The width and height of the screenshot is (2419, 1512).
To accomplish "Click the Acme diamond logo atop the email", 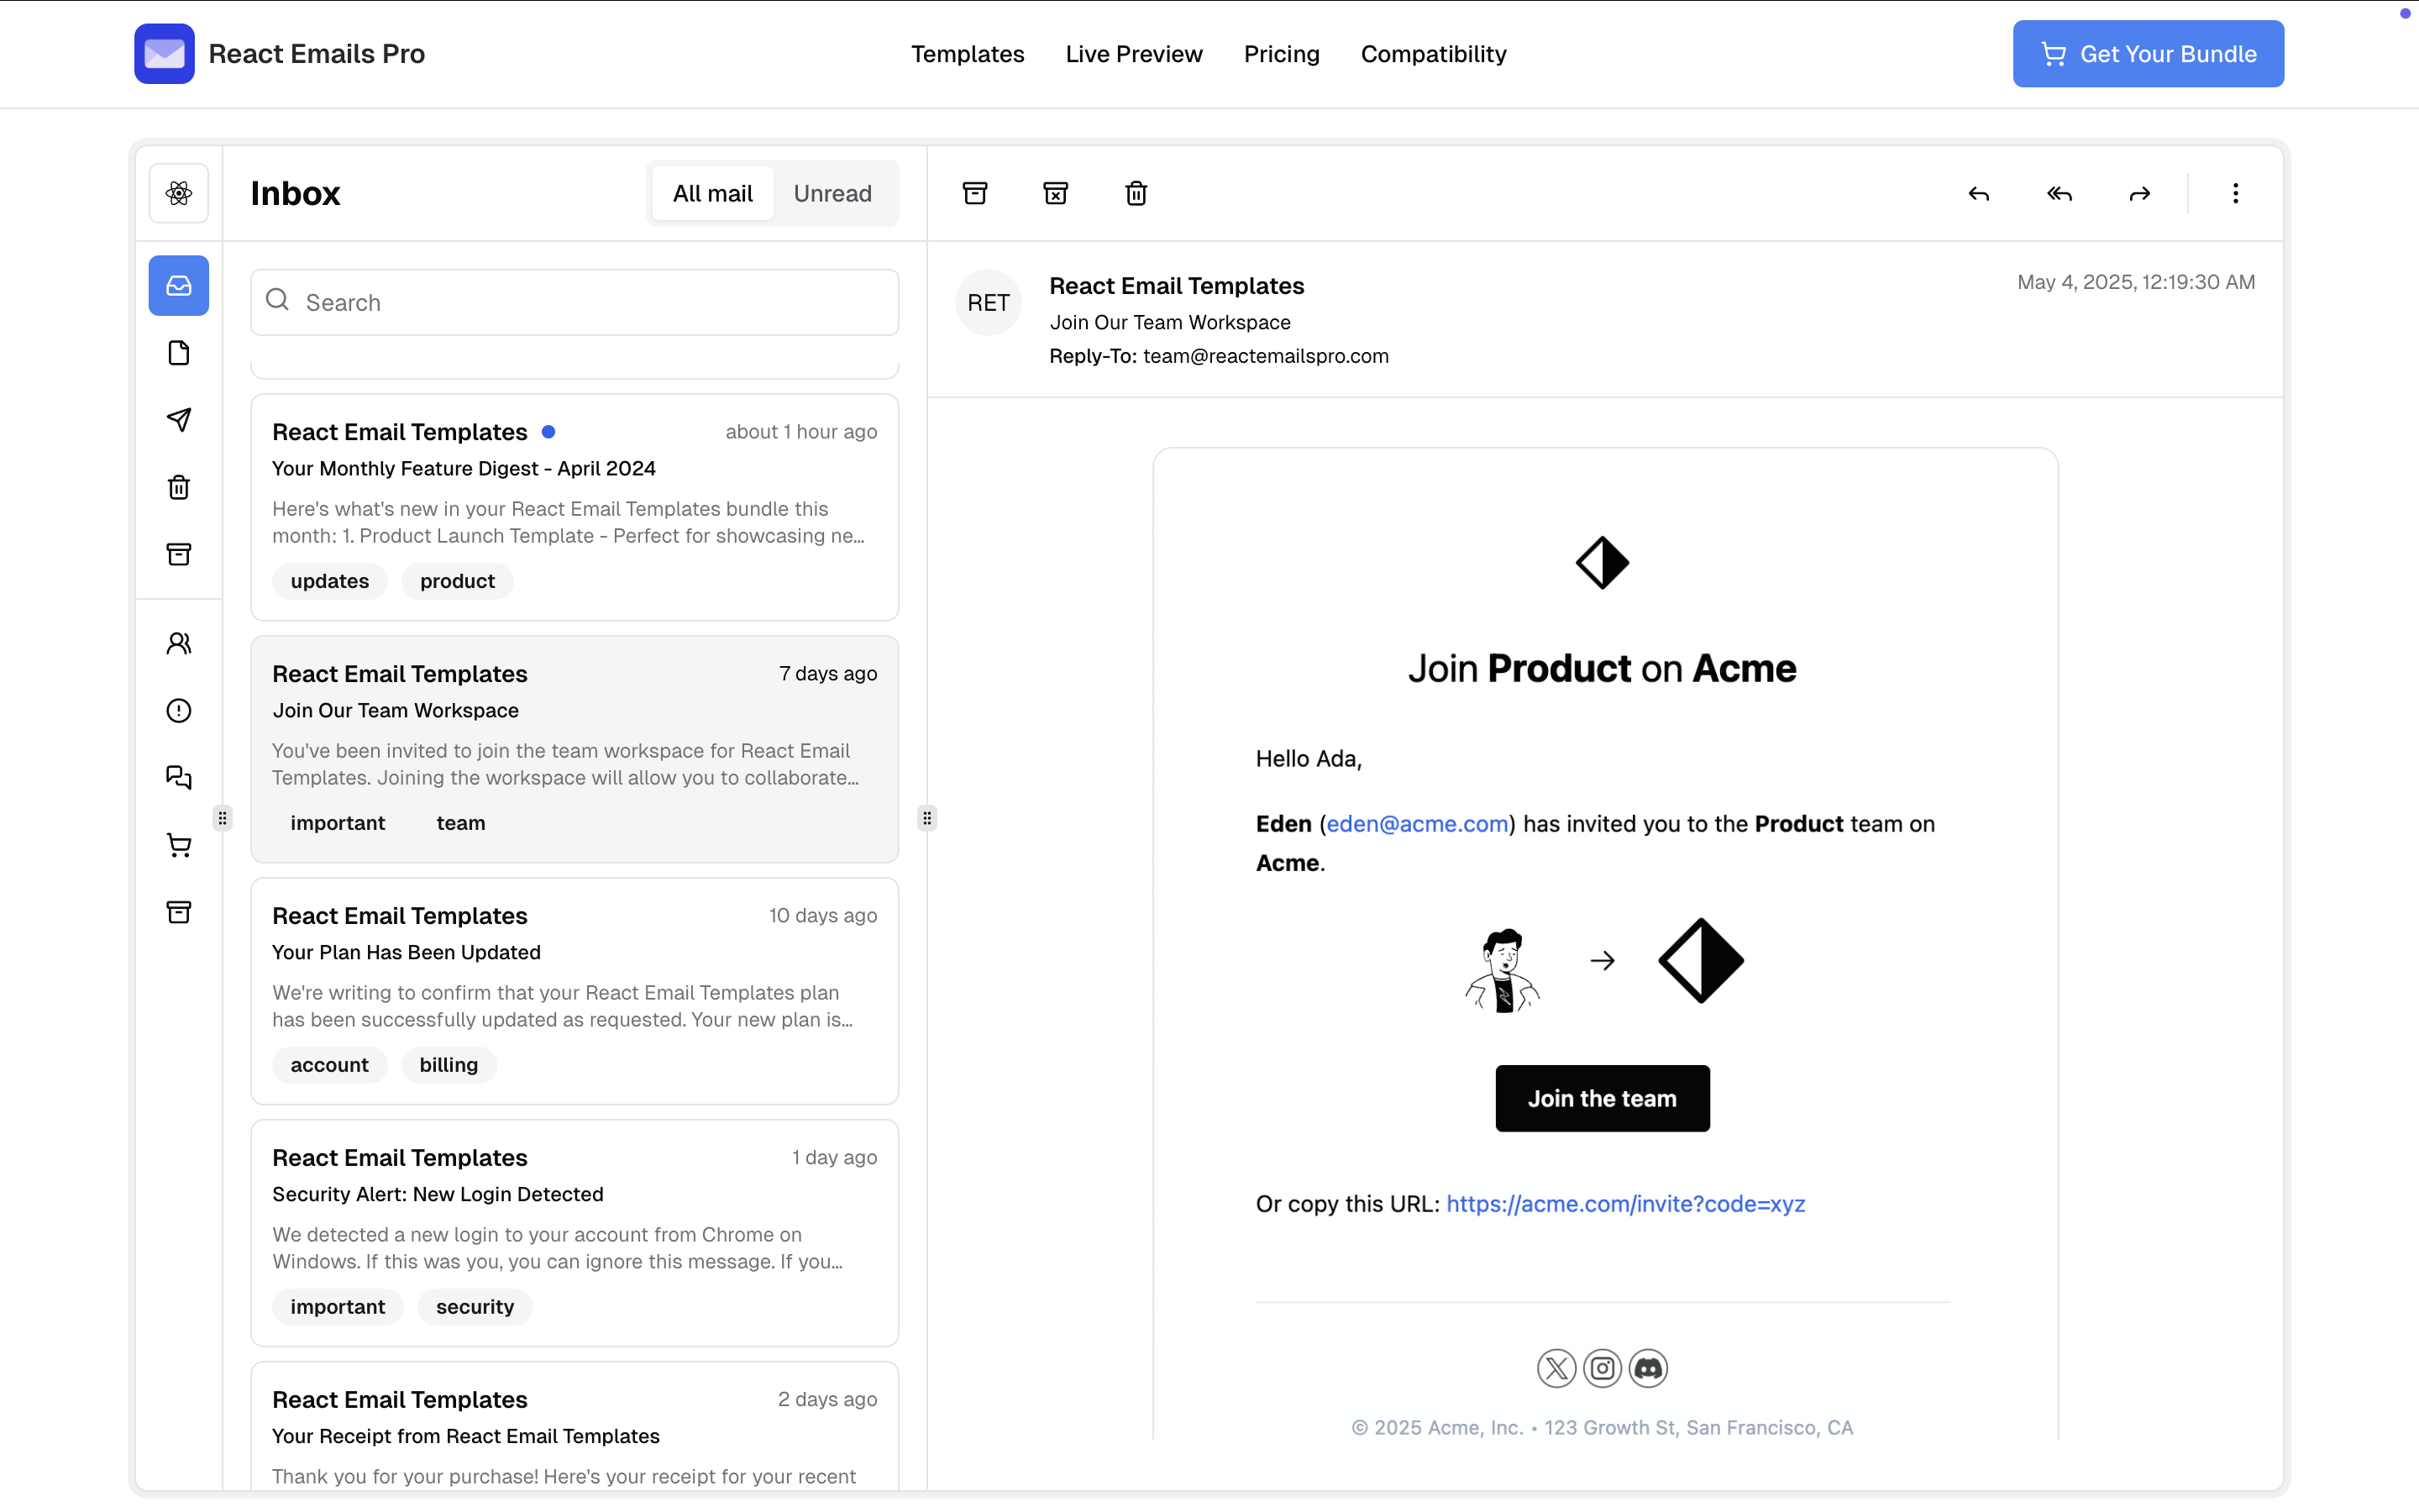I will coord(1603,563).
